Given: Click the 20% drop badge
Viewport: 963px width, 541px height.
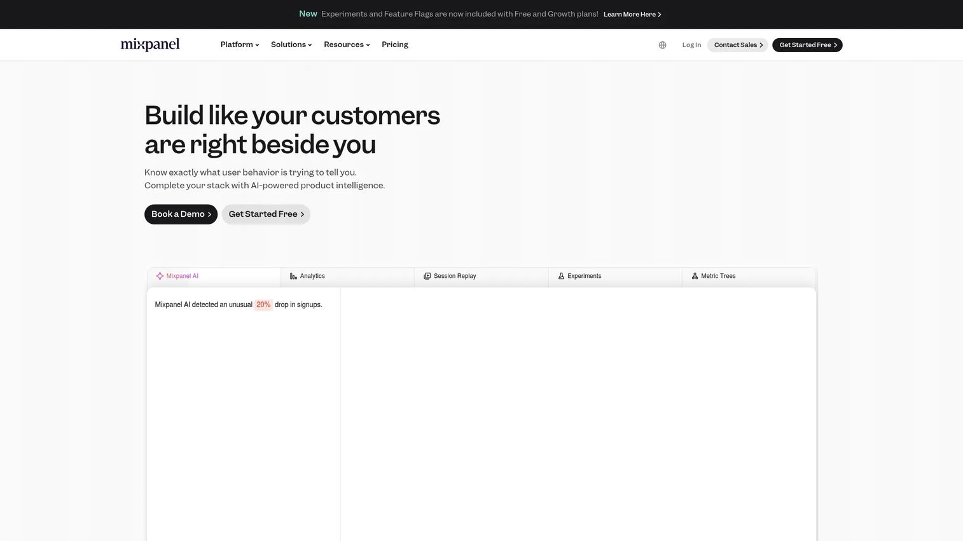Looking at the screenshot, I should tap(263, 305).
